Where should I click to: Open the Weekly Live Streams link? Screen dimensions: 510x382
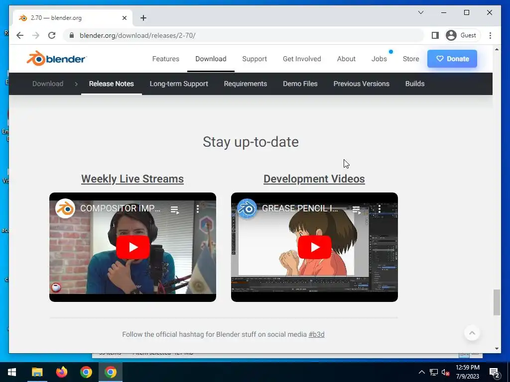coord(132,179)
